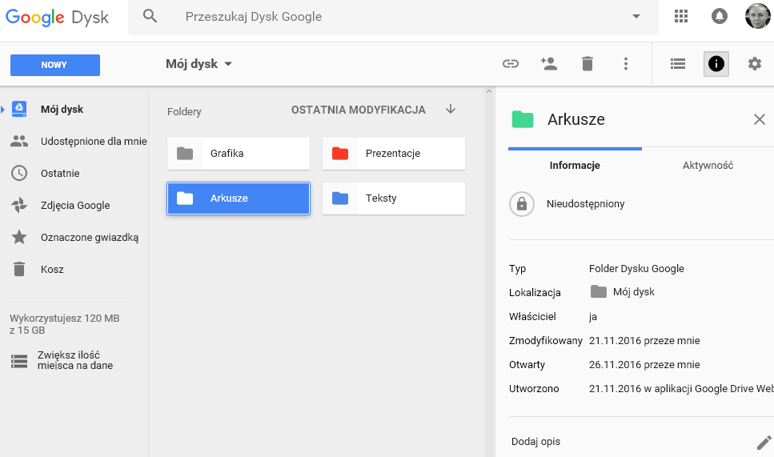The height and width of the screenshot is (457, 774).
Task: Select the Teksty folder
Action: click(x=394, y=198)
